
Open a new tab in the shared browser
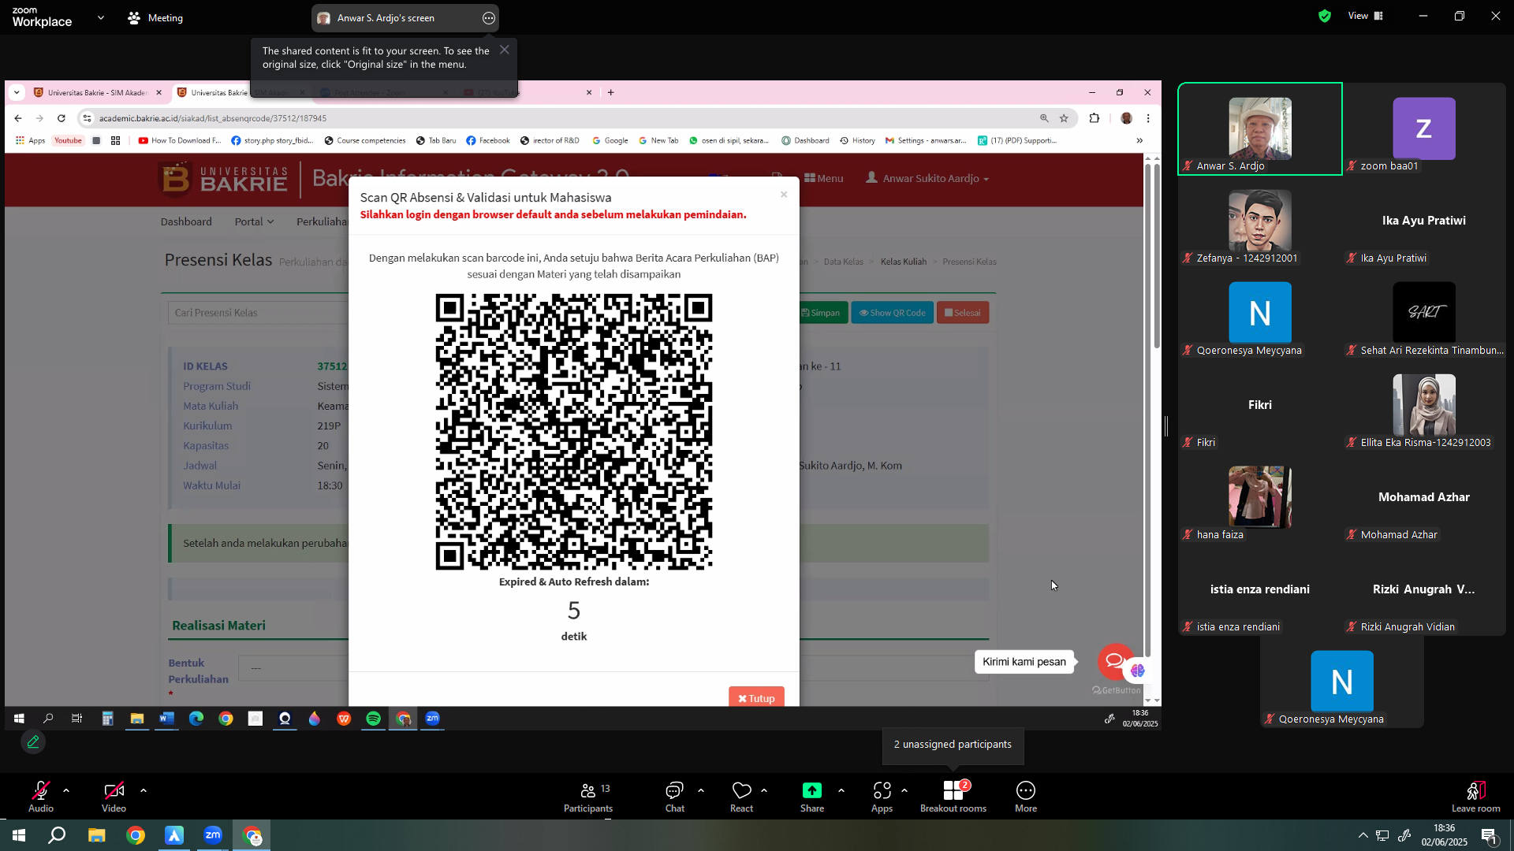(610, 92)
